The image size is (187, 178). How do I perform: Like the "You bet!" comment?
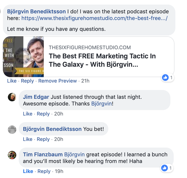28,139
